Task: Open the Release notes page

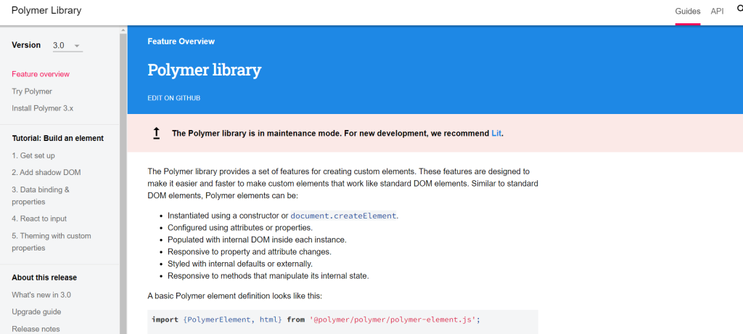Action: tap(36, 329)
